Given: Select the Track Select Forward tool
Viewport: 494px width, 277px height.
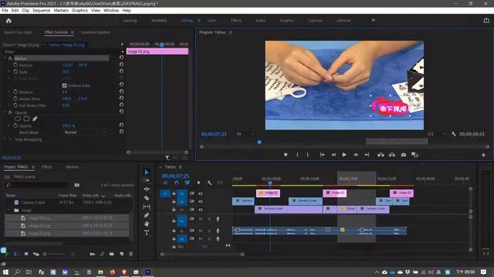Looking at the screenshot, I should point(147,181).
